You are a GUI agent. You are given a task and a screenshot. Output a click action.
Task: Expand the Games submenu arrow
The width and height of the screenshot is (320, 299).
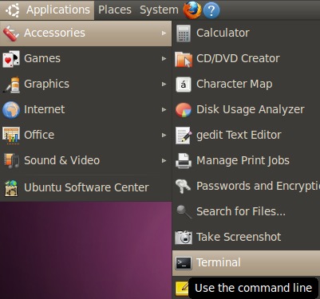coord(164,58)
